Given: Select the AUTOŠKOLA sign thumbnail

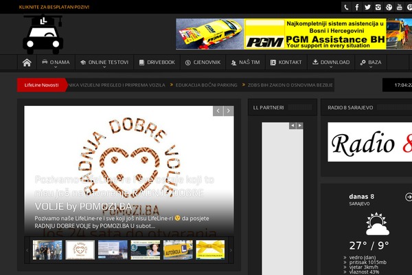Looking at the screenshot, I should [178, 250].
